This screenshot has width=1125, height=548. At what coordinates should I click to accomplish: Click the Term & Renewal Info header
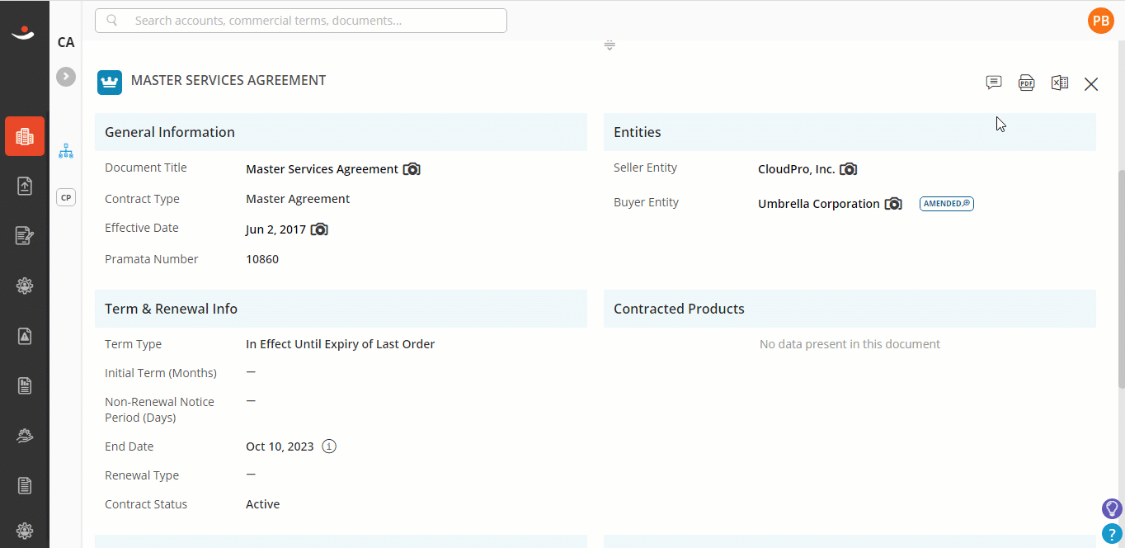pos(341,309)
